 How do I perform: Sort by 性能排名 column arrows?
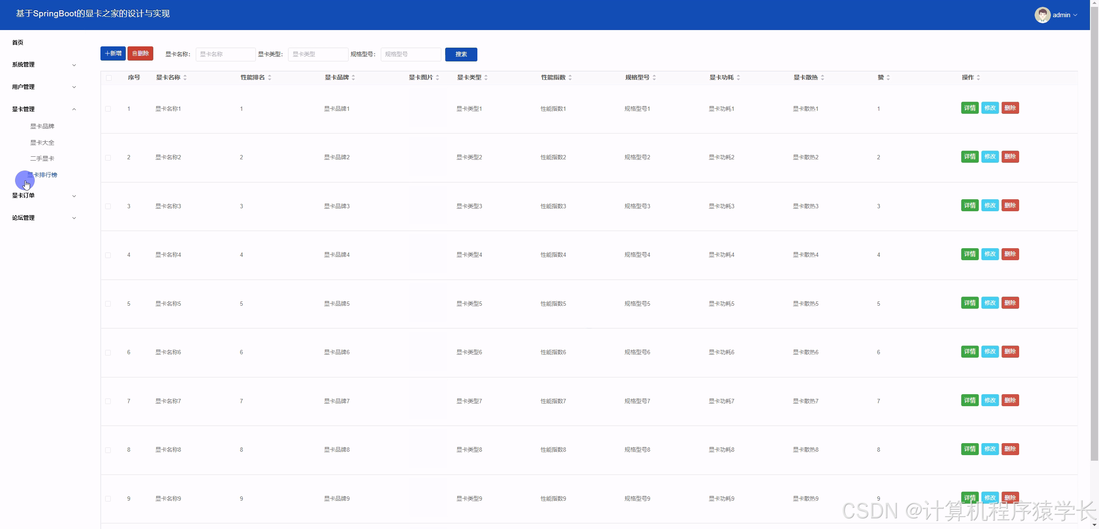270,78
